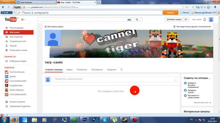Open Посмотреть позже in sidebar
The height and width of the screenshot is (123, 220).
click(18, 50)
